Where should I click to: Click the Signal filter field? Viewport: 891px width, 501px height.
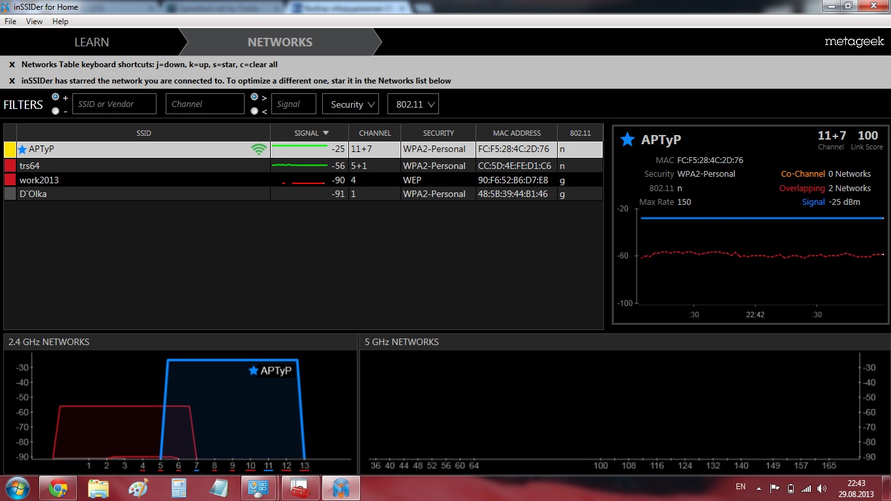pos(294,104)
